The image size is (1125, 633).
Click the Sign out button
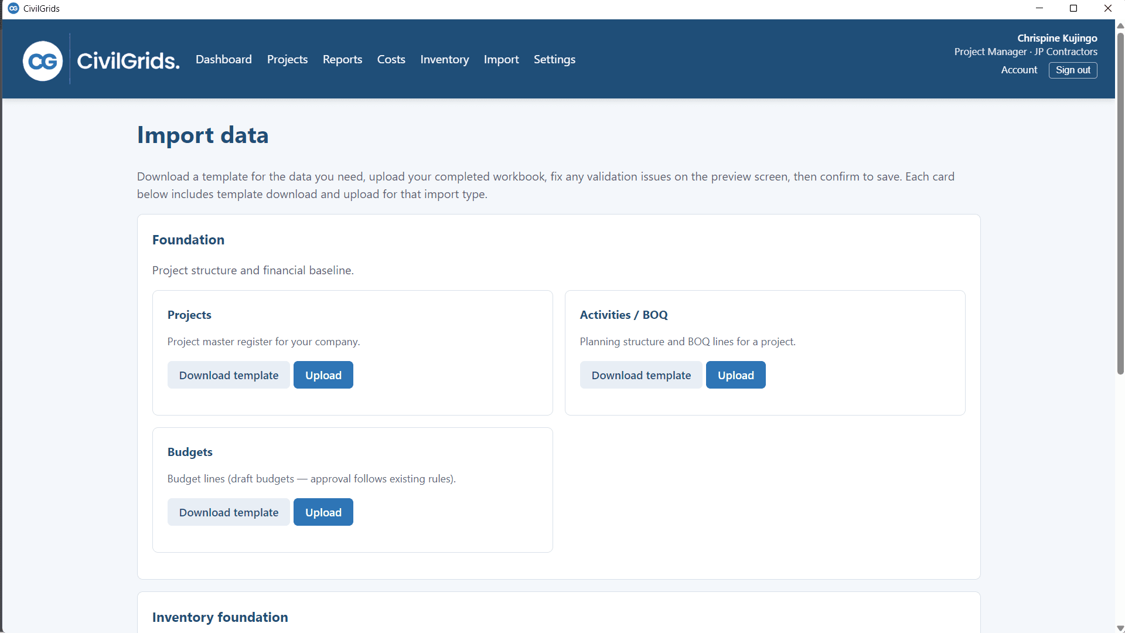click(x=1072, y=70)
